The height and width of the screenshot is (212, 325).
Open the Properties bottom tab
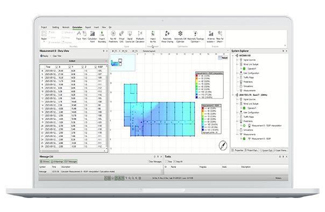237,150
